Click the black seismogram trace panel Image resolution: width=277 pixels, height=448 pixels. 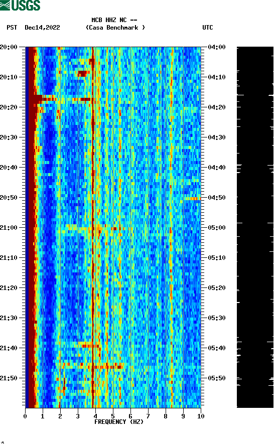click(x=255, y=227)
